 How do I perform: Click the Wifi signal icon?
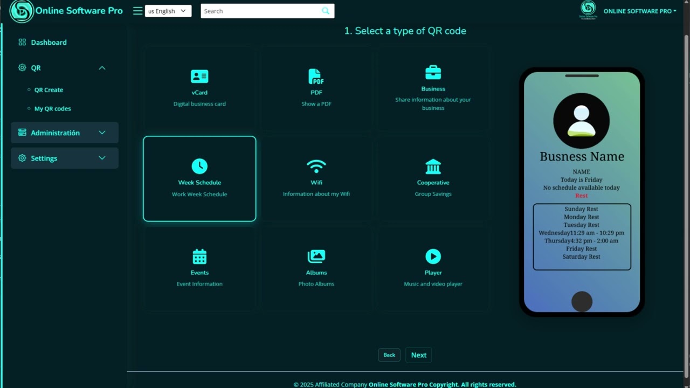pyautogui.click(x=316, y=166)
